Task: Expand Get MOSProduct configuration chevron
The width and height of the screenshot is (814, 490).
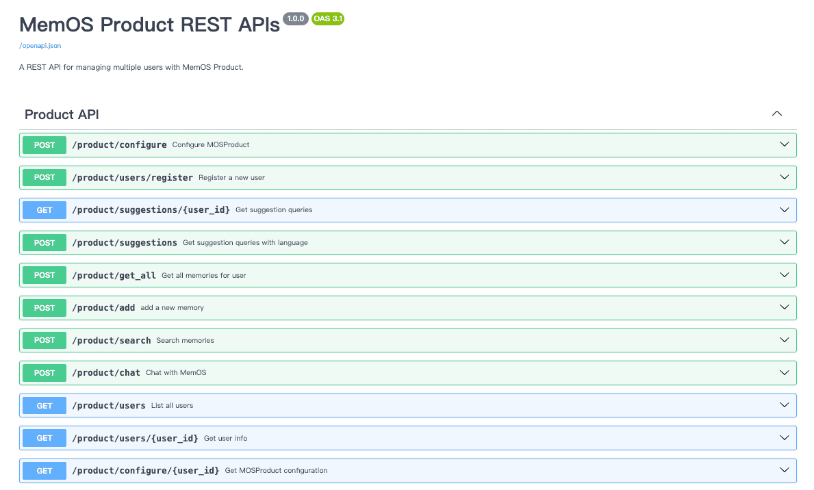Action: tap(785, 470)
